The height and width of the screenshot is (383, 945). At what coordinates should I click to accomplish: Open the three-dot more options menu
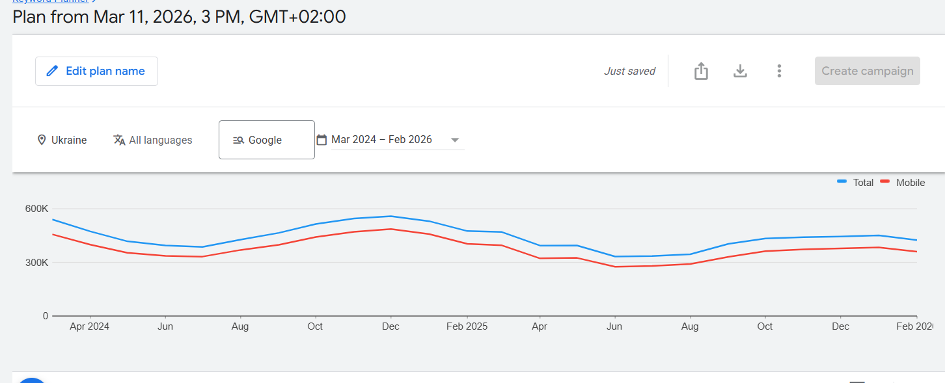(x=779, y=71)
